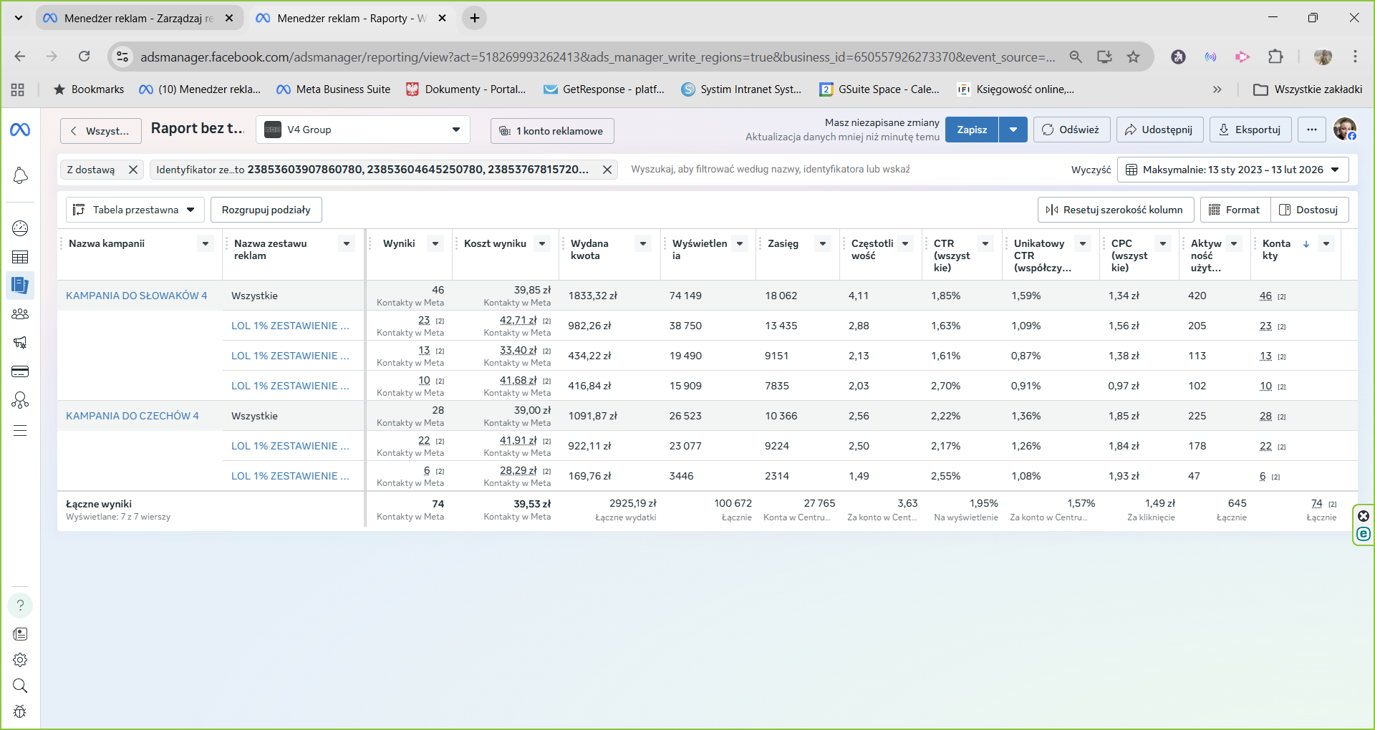Open the all tools hamburger menu
Viewport: 1375px width, 730px height.
click(x=20, y=431)
